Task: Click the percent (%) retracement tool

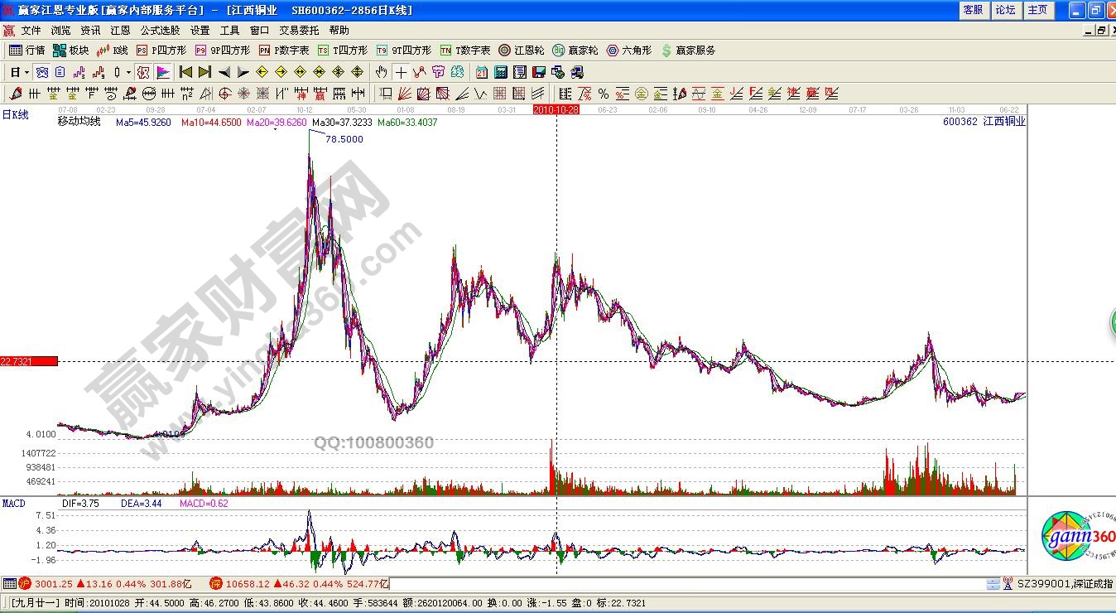Action: [x=604, y=94]
